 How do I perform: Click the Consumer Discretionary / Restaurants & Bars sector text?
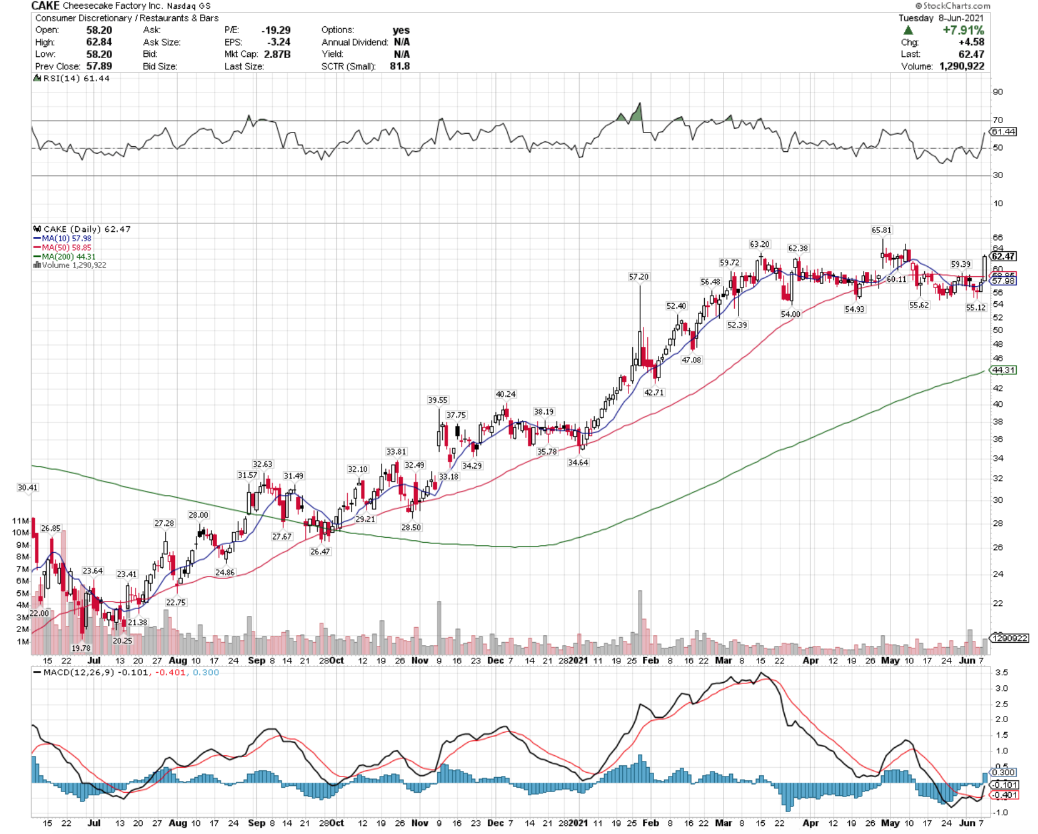click(x=127, y=18)
